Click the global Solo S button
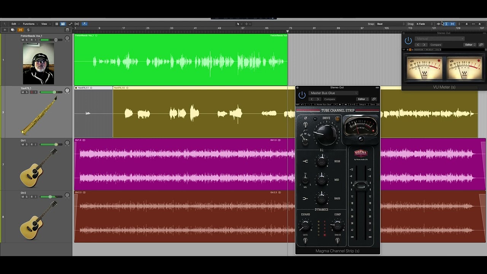Screen dimensions: 487x274 click(x=28, y=30)
